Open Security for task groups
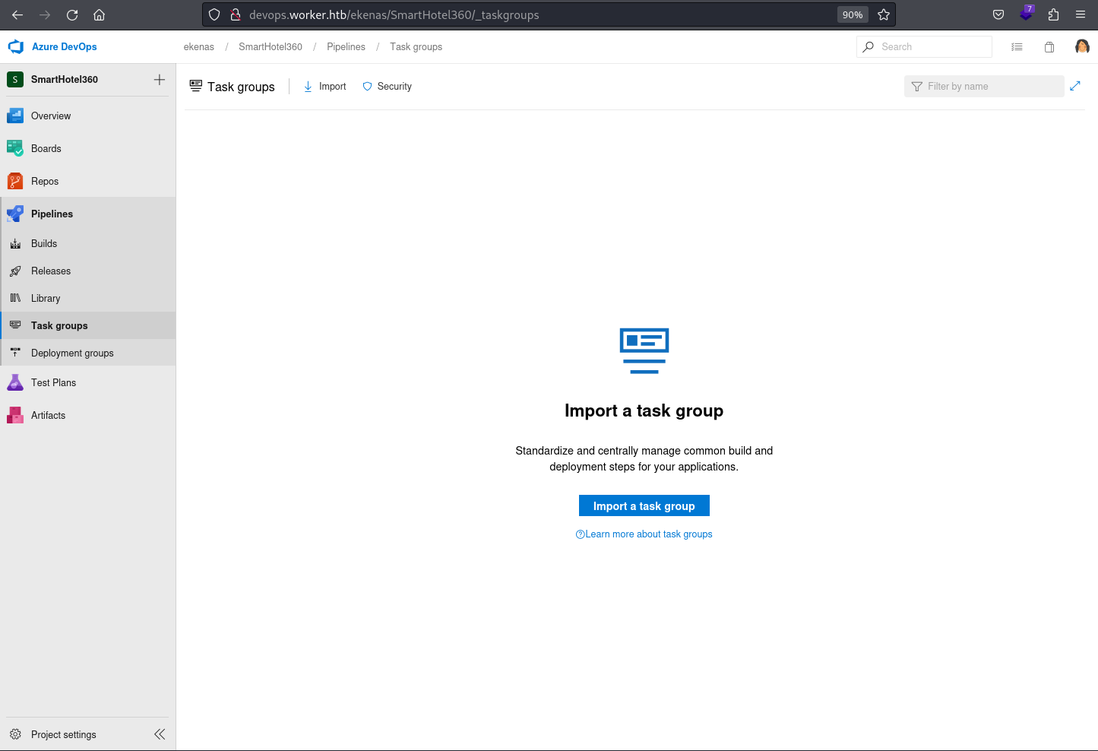 388,87
